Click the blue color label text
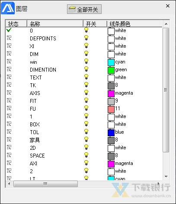176x204 pixels. coord(119,132)
